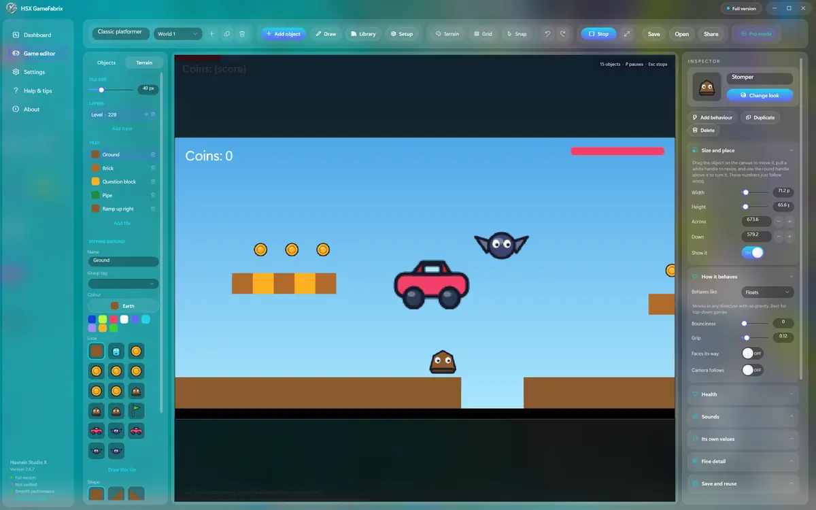This screenshot has height=510, width=816.
Task: Collapse the How it behaves section
Action: [743, 277]
